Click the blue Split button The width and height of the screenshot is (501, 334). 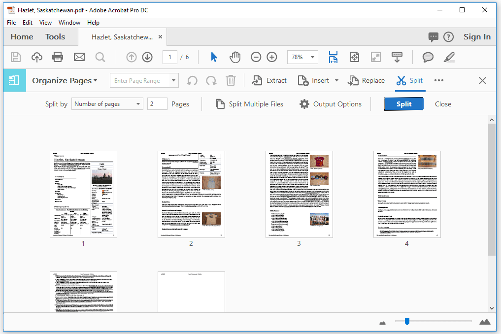click(x=403, y=104)
